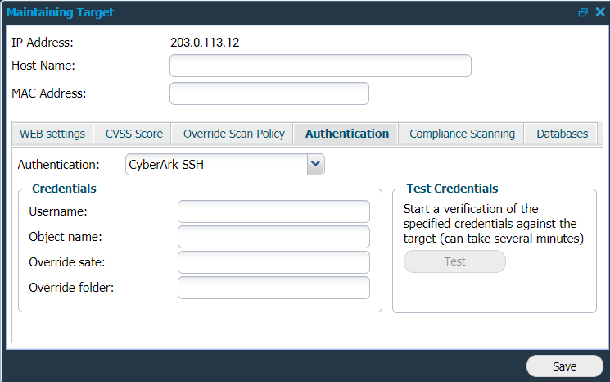Close the Maintaining Target dialog
Screen dimensions: 610x382
tap(599, 12)
